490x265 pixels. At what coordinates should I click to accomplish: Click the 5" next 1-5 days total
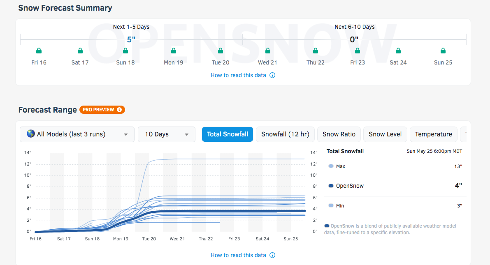[131, 39]
